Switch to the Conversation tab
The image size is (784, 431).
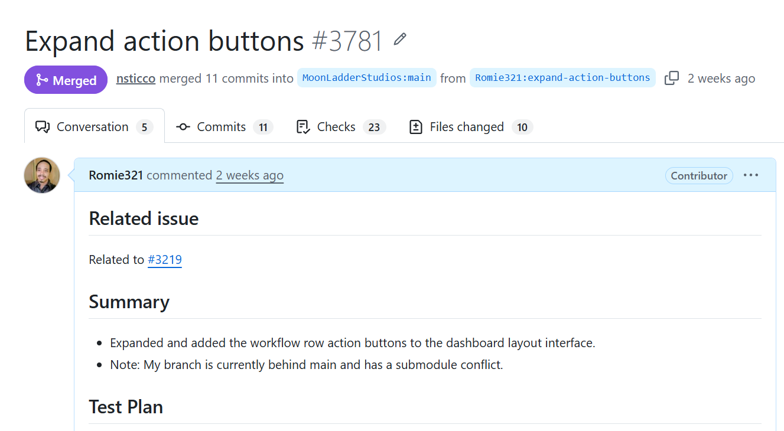tap(95, 127)
